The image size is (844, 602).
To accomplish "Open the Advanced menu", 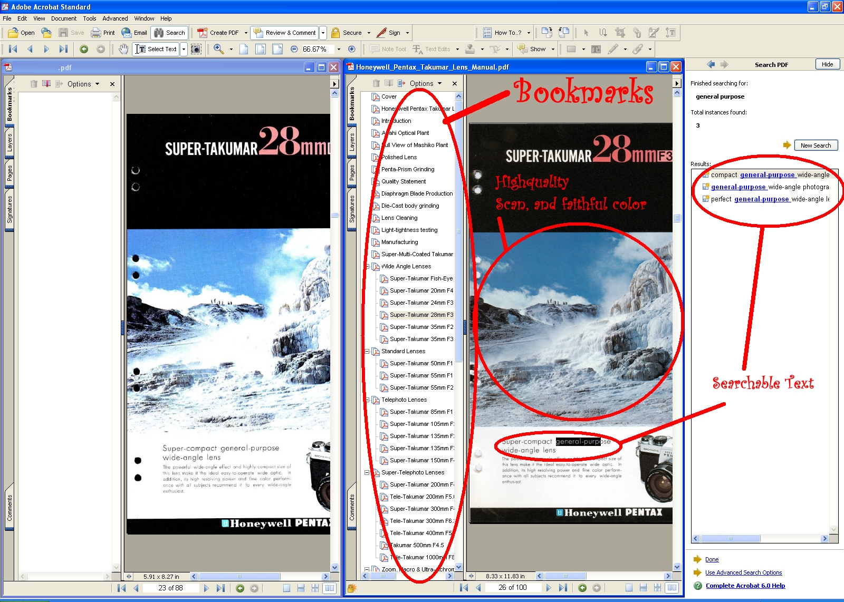I will (x=115, y=18).
